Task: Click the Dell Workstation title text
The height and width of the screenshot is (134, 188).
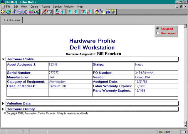Action: coord(92,47)
